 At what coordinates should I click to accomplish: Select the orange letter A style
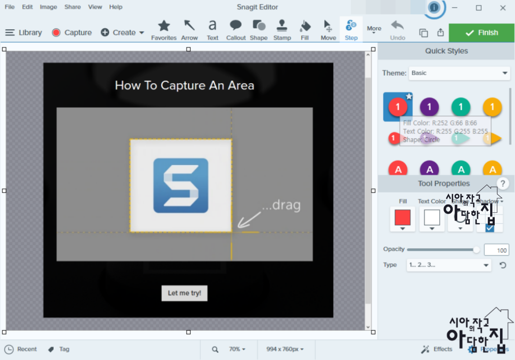(492, 168)
